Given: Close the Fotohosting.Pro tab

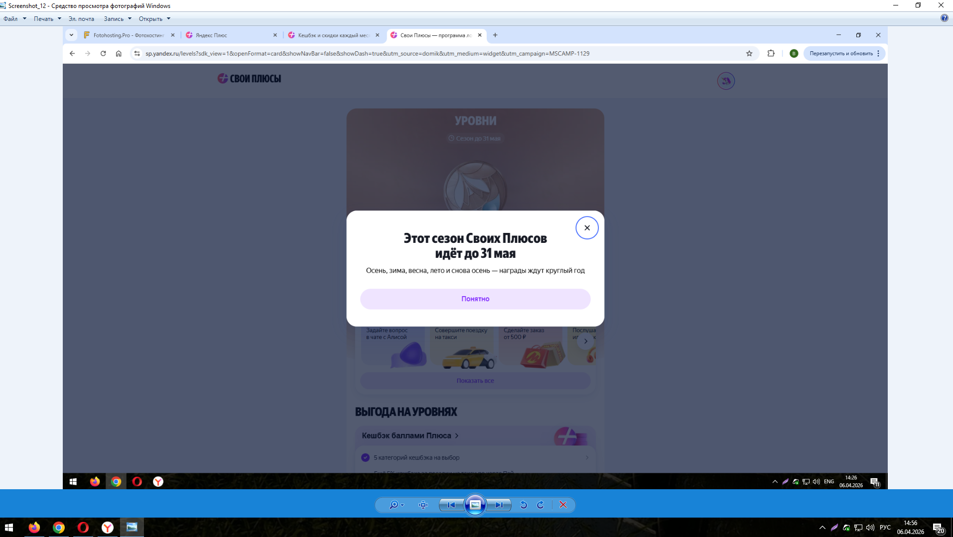Looking at the screenshot, I should point(173,35).
